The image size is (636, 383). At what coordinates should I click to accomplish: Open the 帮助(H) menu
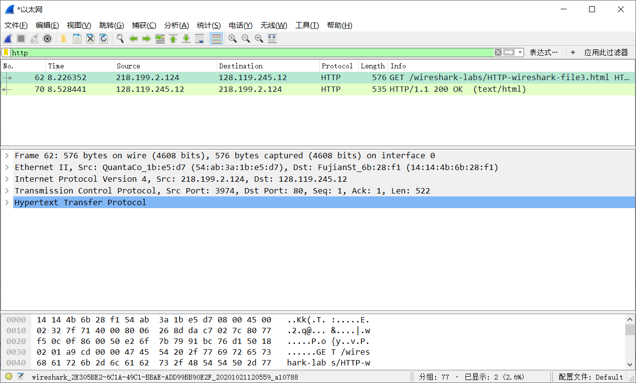pos(340,25)
